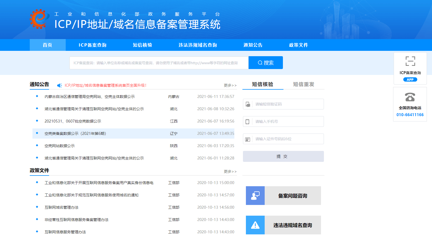Focus the 请输短信验证码 input field

(283, 104)
